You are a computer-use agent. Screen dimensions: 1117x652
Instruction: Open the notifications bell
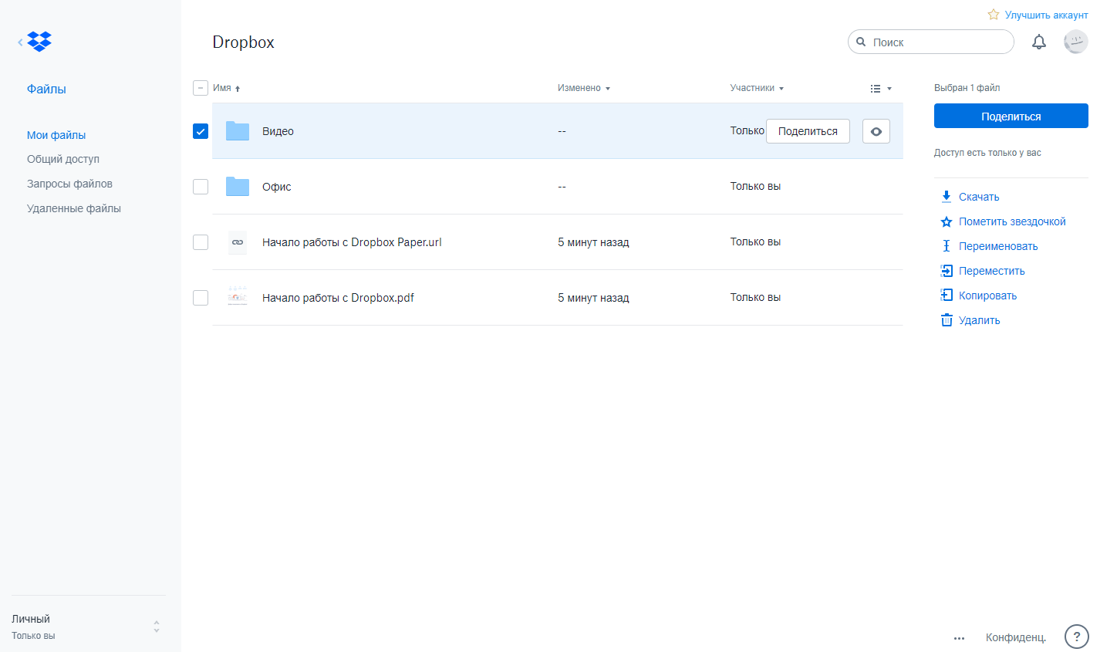click(1038, 42)
